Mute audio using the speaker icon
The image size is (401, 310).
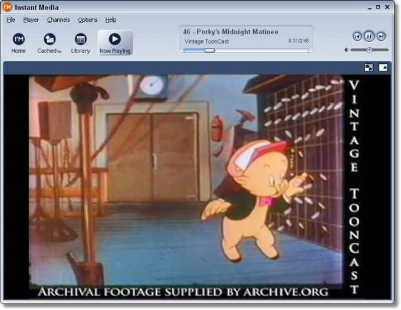[x=346, y=50]
